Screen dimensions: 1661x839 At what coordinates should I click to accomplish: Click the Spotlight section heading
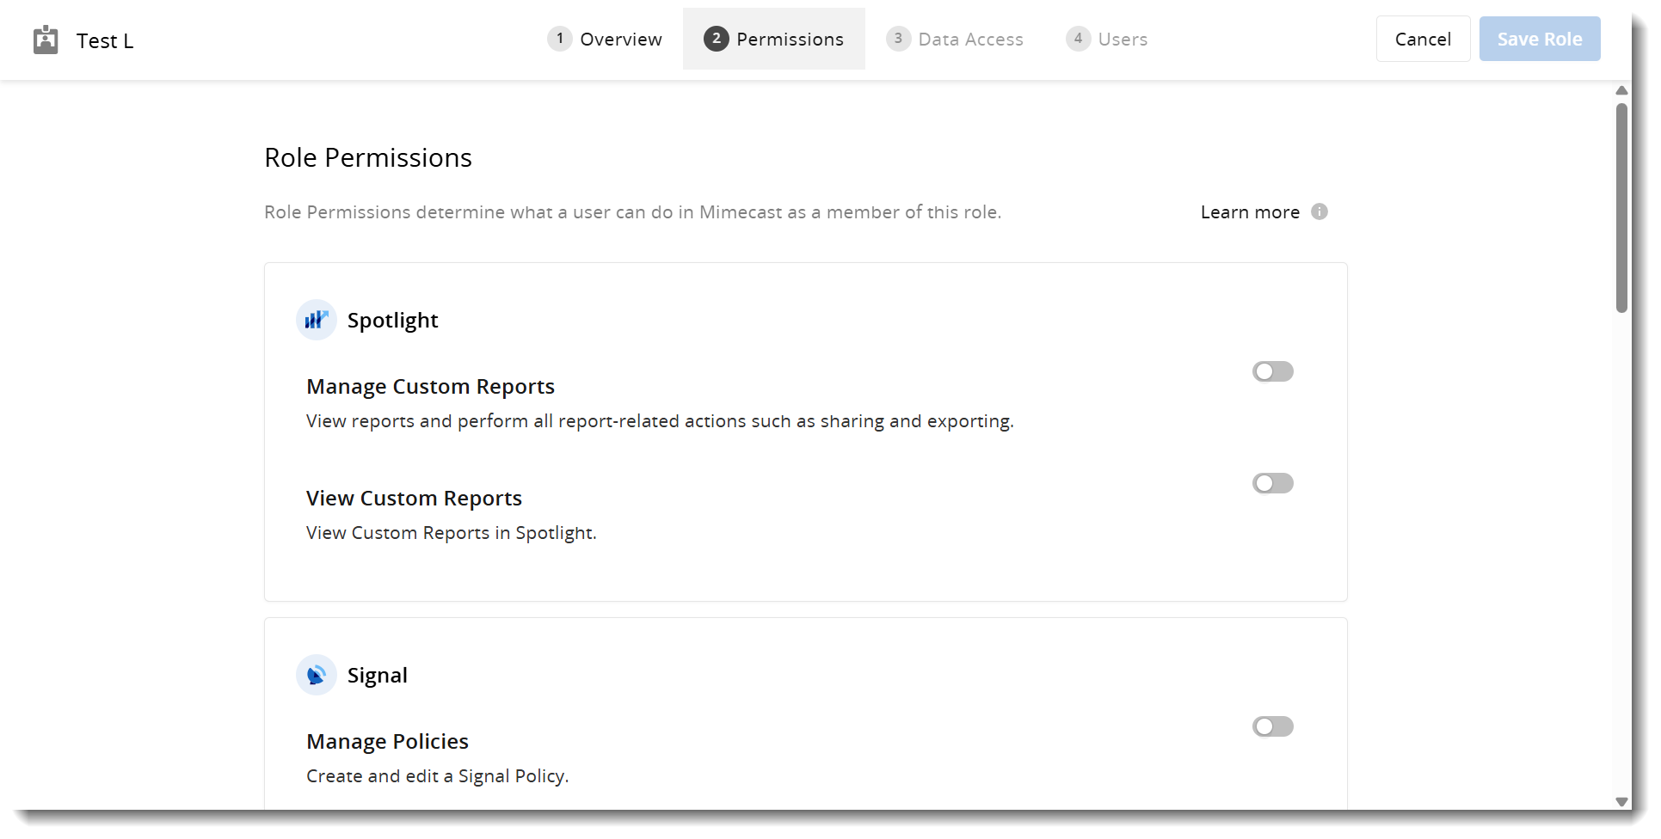tap(392, 321)
